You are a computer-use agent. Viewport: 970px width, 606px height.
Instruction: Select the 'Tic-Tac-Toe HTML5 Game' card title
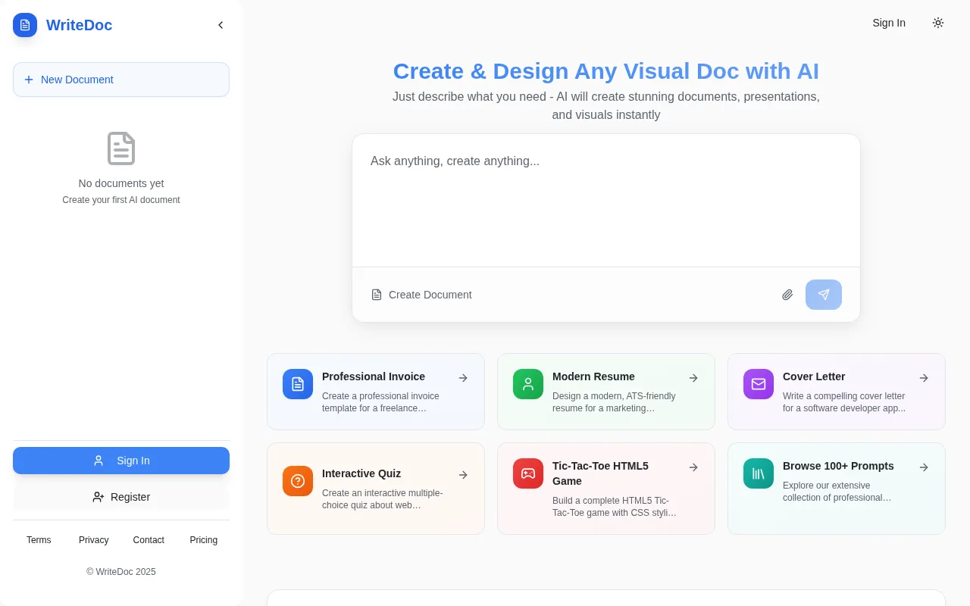(600, 473)
